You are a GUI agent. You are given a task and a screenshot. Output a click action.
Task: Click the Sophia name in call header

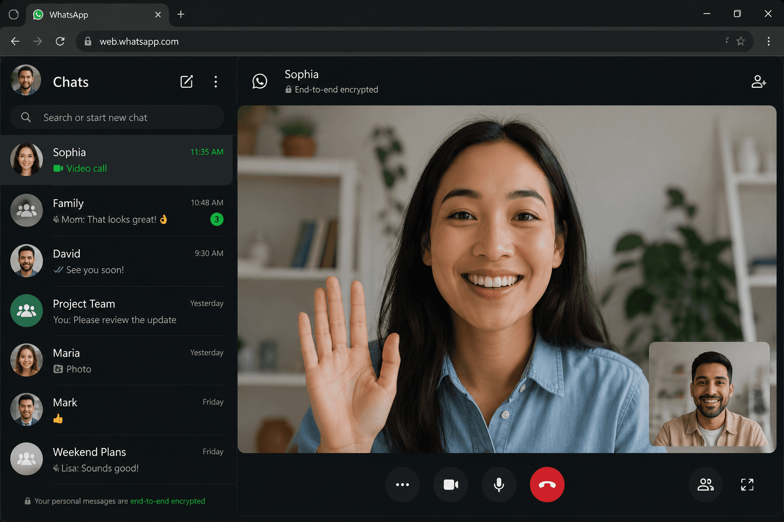tap(302, 74)
